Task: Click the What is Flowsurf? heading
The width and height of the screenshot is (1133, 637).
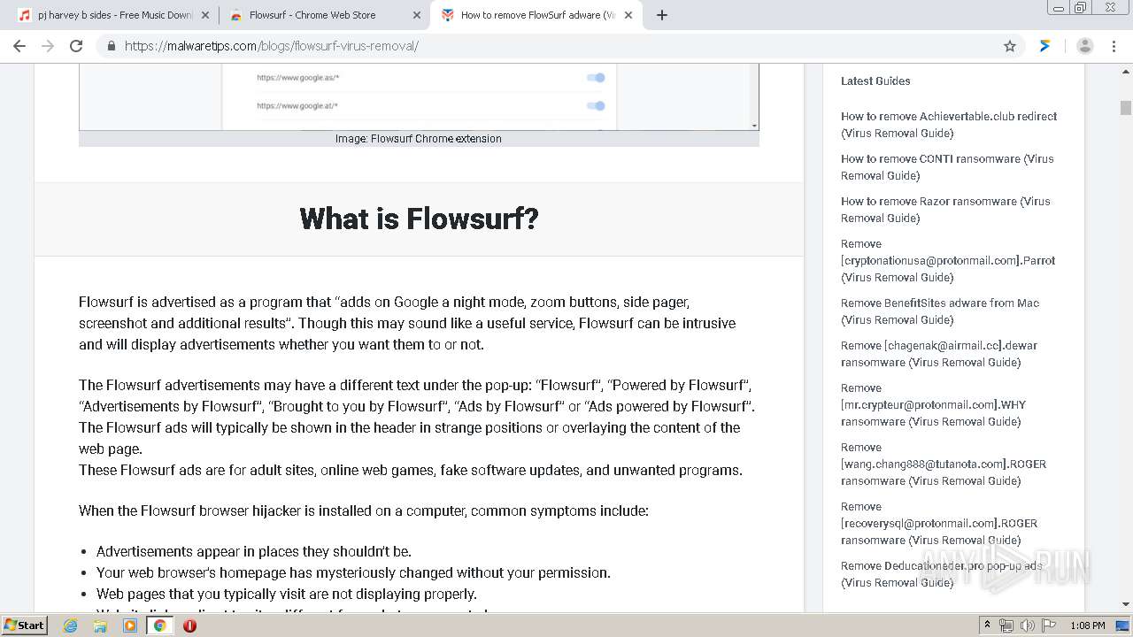Action: tap(419, 219)
